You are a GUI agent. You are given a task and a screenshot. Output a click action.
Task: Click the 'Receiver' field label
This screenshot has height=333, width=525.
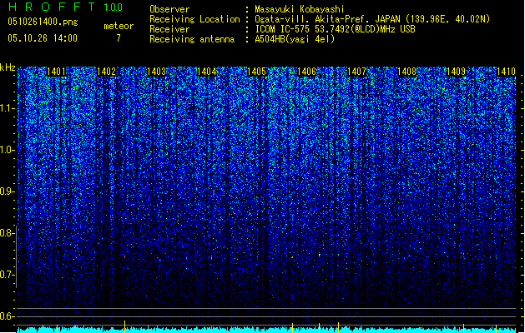click(x=169, y=29)
